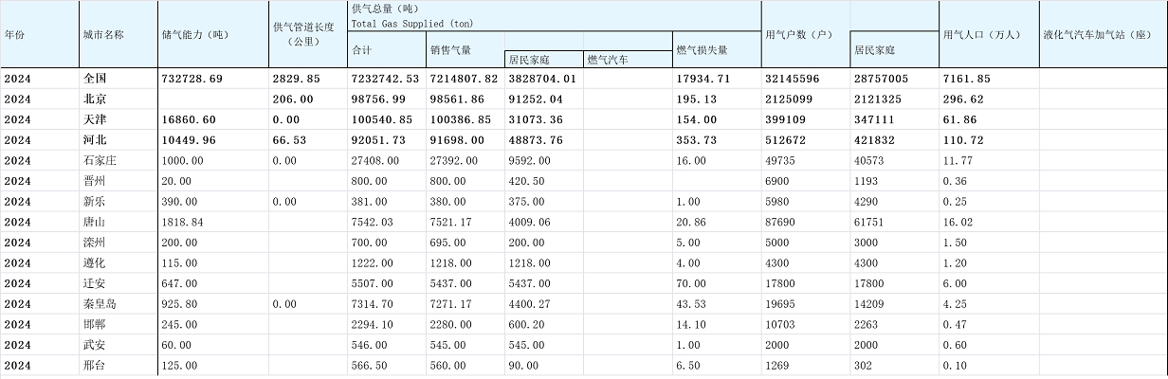1168x379 pixels.
Task: Click 天津's gas population value 61.86
Action: pos(958,119)
